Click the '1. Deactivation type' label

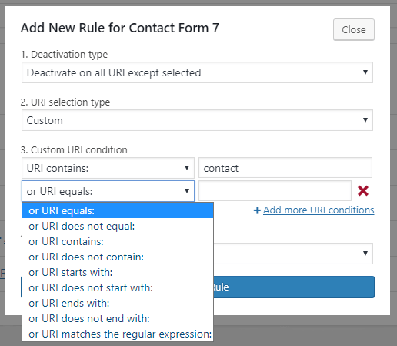point(64,55)
